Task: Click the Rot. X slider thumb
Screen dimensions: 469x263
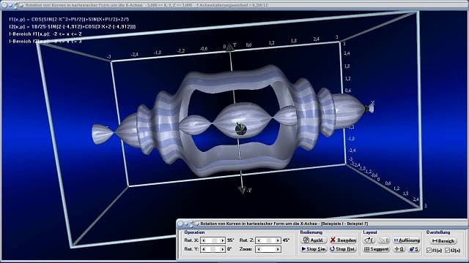Action: [214, 240]
